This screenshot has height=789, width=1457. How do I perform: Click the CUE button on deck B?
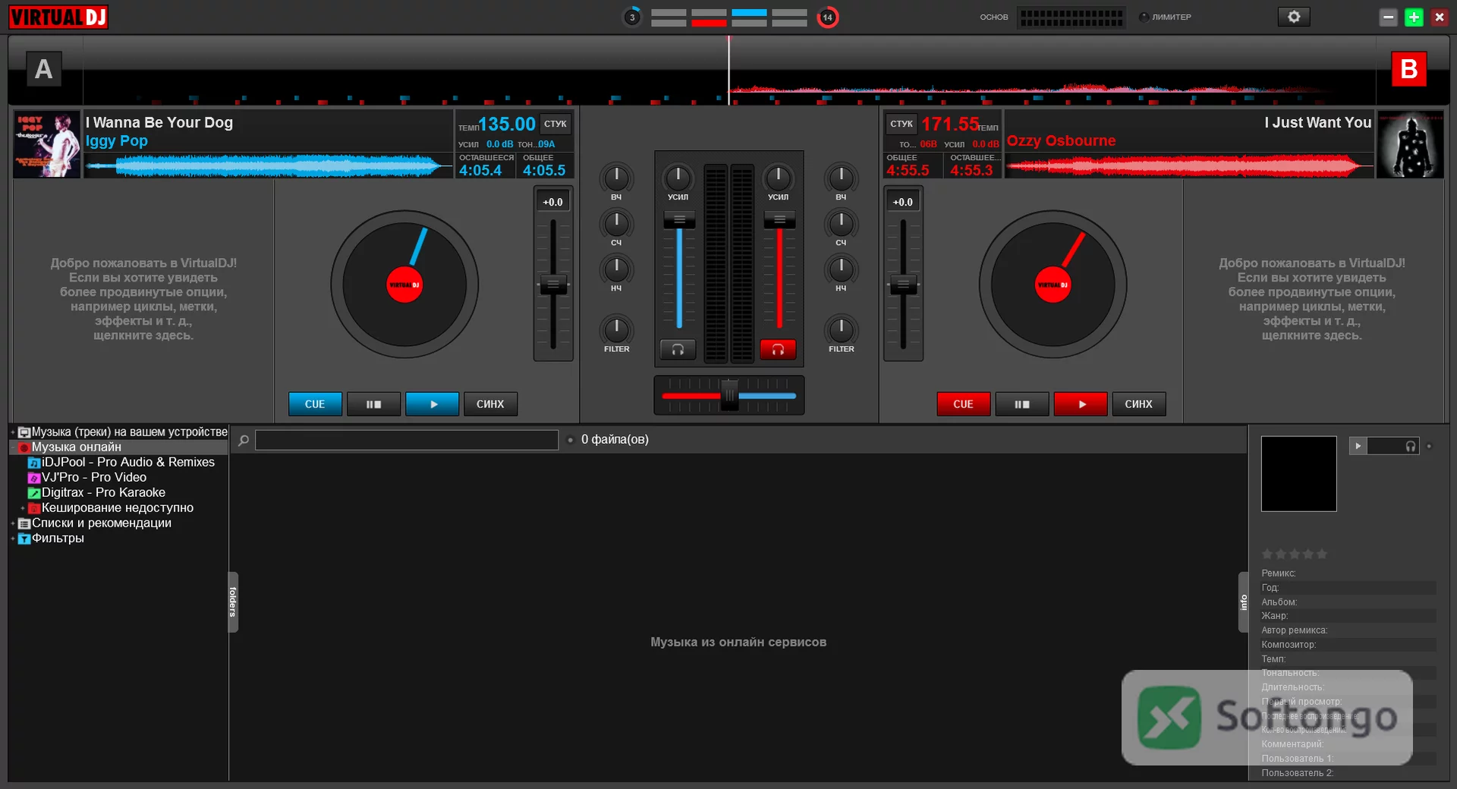pos(963,404)
